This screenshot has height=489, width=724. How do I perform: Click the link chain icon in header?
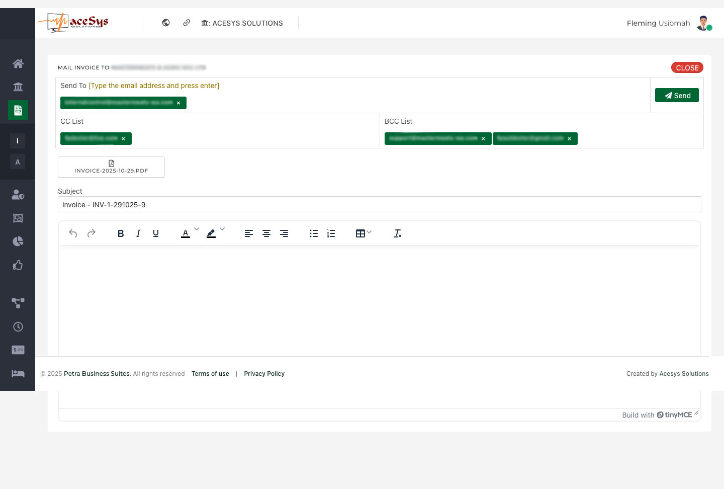pos(187,23)
